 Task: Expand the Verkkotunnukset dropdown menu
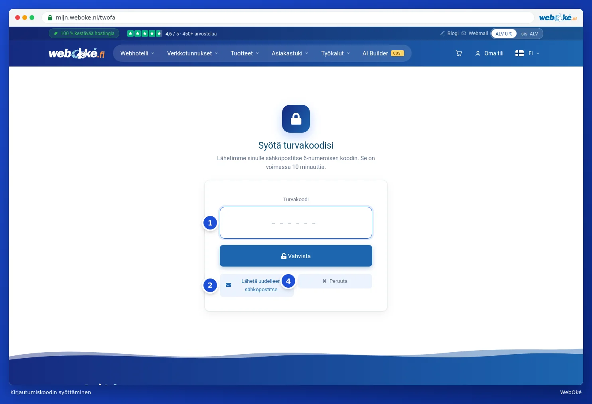tap(192, 53)
